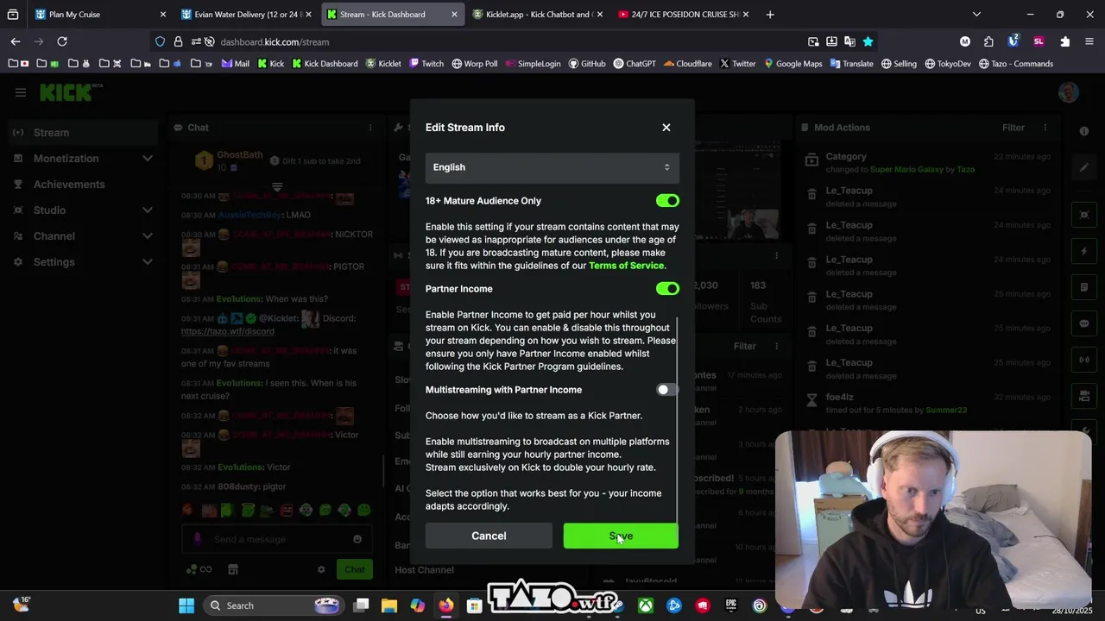Image resolution: width=1105 pixels, height=621 pixels.
Task: Close the Edit Stream Info dialog
Action: (x=666, y=128)
